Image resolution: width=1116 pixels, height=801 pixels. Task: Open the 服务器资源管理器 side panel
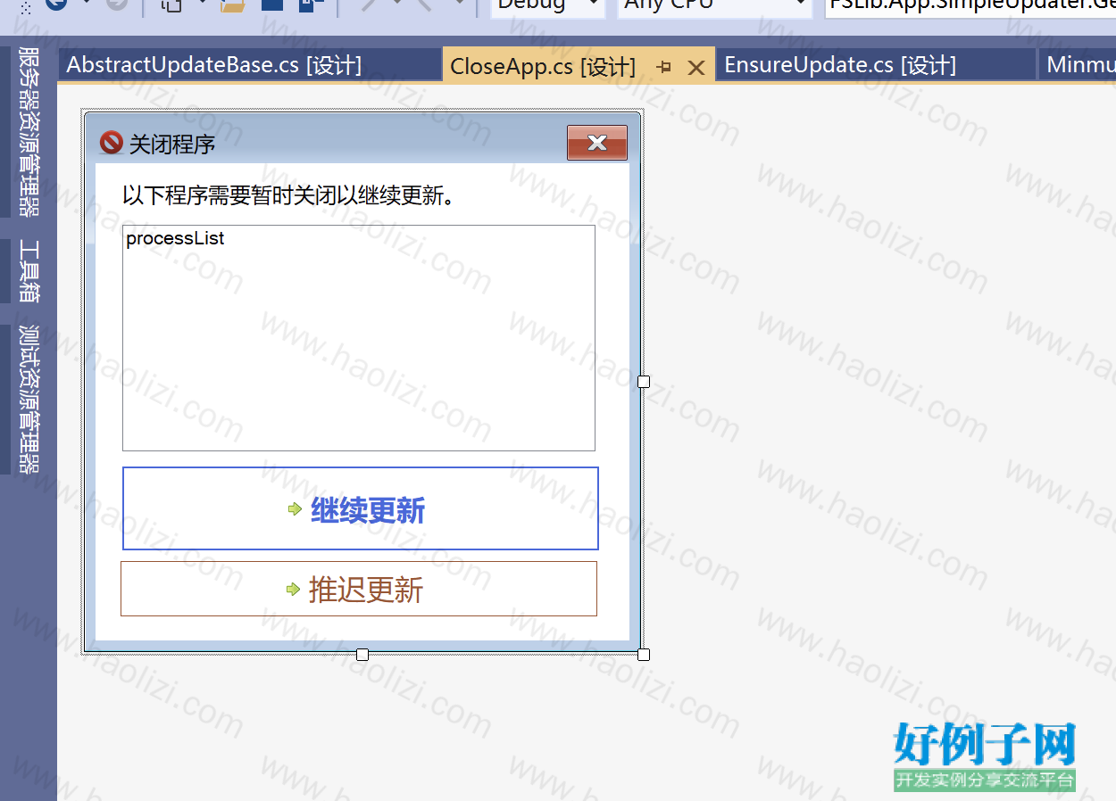point(29,131)
